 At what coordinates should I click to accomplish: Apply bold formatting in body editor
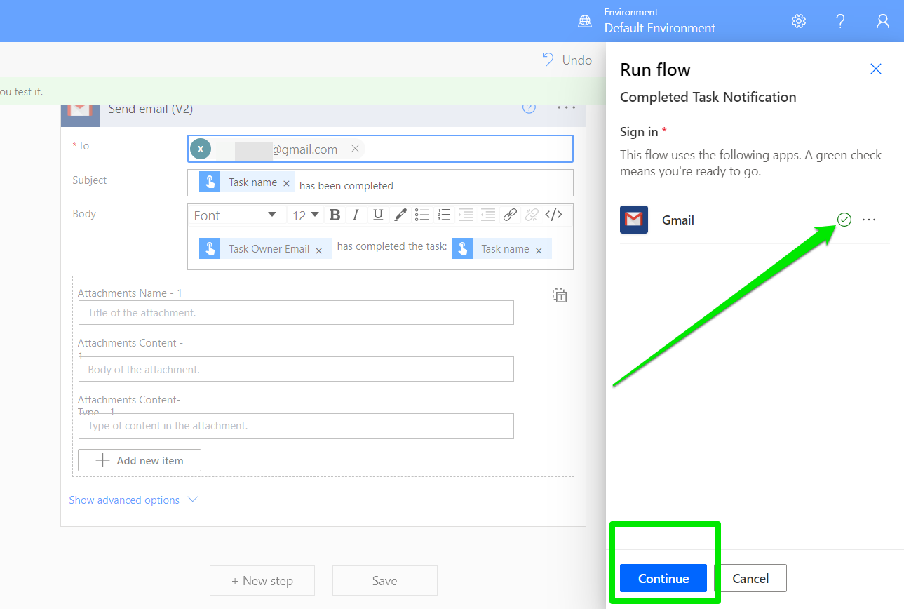335,215
